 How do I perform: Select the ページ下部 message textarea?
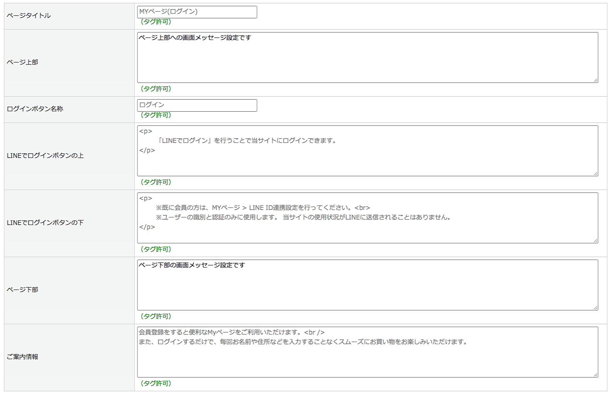[x=367, y=285]
